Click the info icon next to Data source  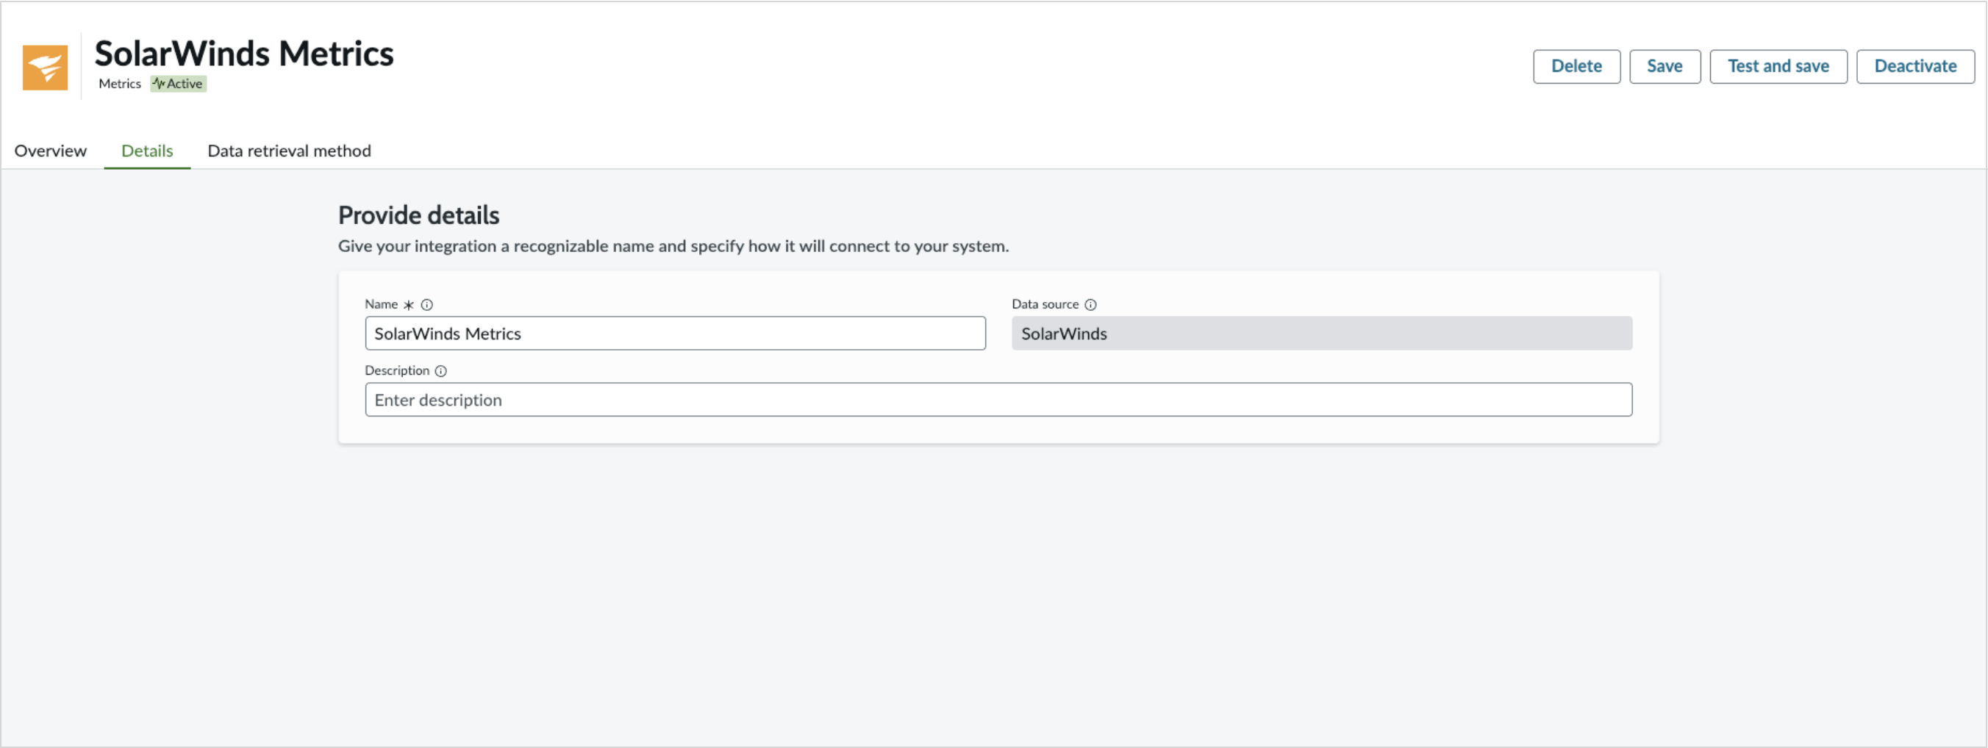click(x=1090, y=305)
